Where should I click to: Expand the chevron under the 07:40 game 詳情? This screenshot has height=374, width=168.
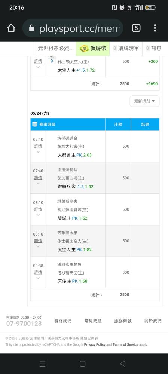(38, 183)
